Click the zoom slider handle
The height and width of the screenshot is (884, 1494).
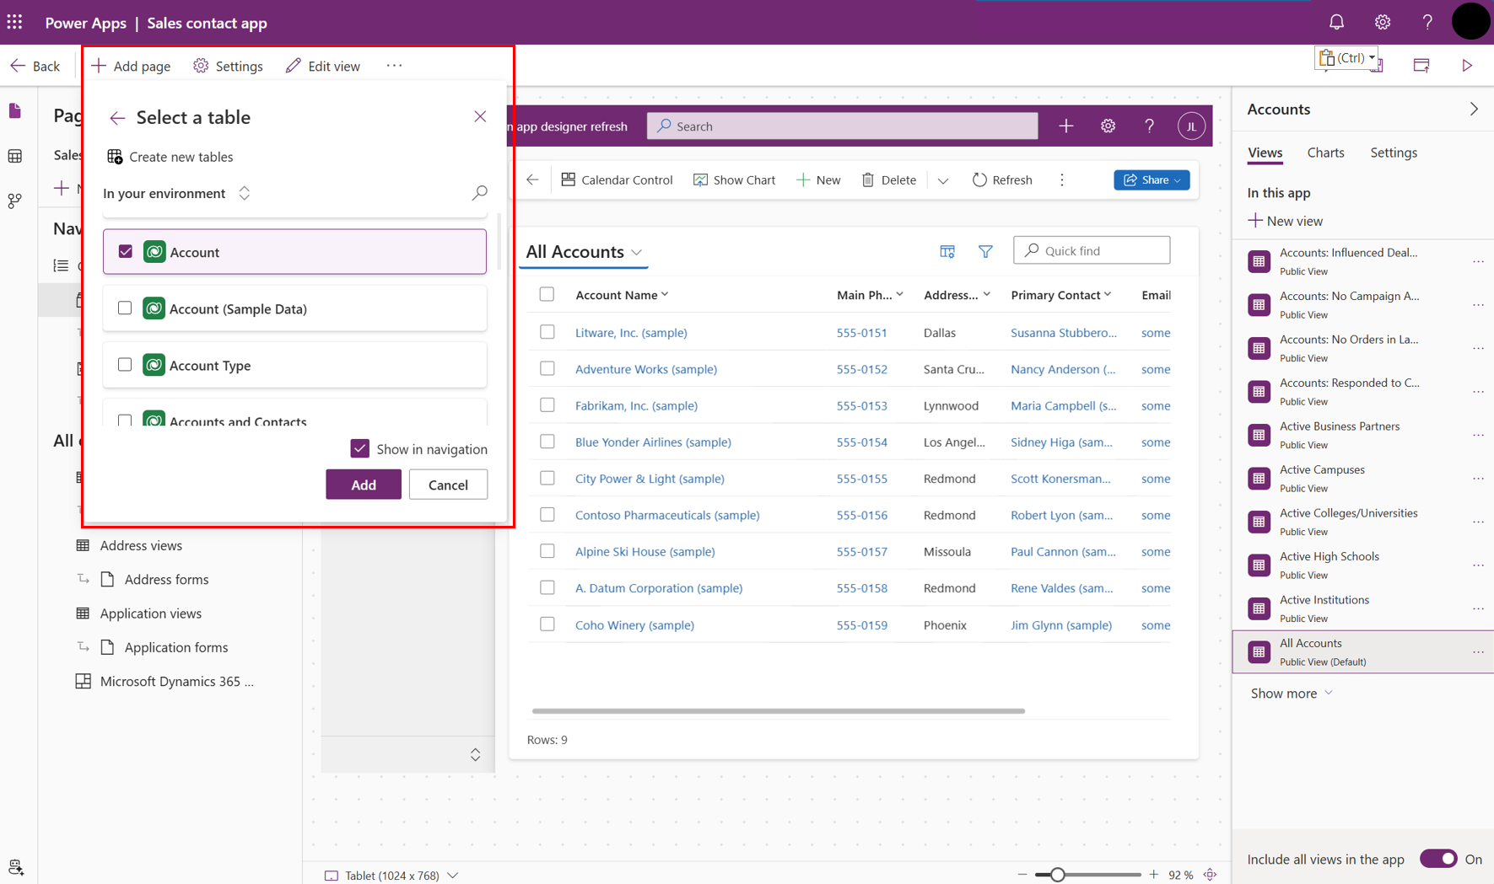[x=1056, y=875]
